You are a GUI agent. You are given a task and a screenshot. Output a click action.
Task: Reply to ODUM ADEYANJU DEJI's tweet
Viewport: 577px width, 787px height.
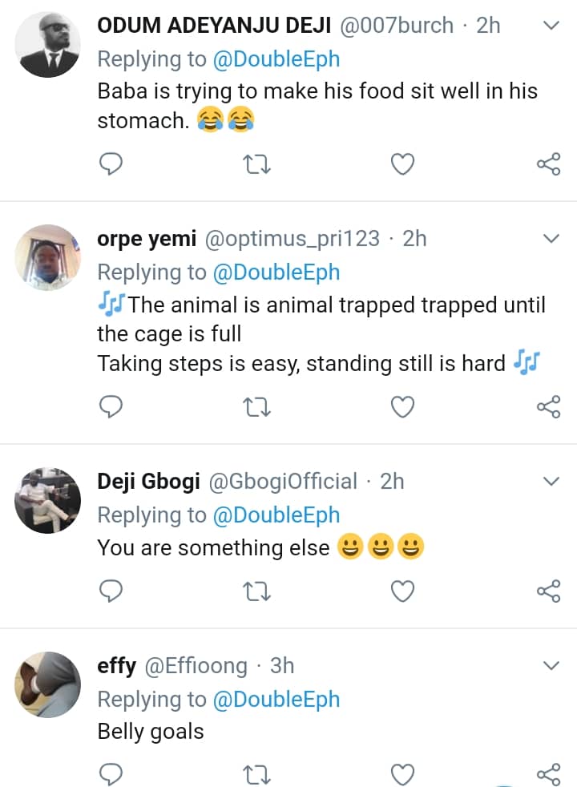(x=111, y=164)
